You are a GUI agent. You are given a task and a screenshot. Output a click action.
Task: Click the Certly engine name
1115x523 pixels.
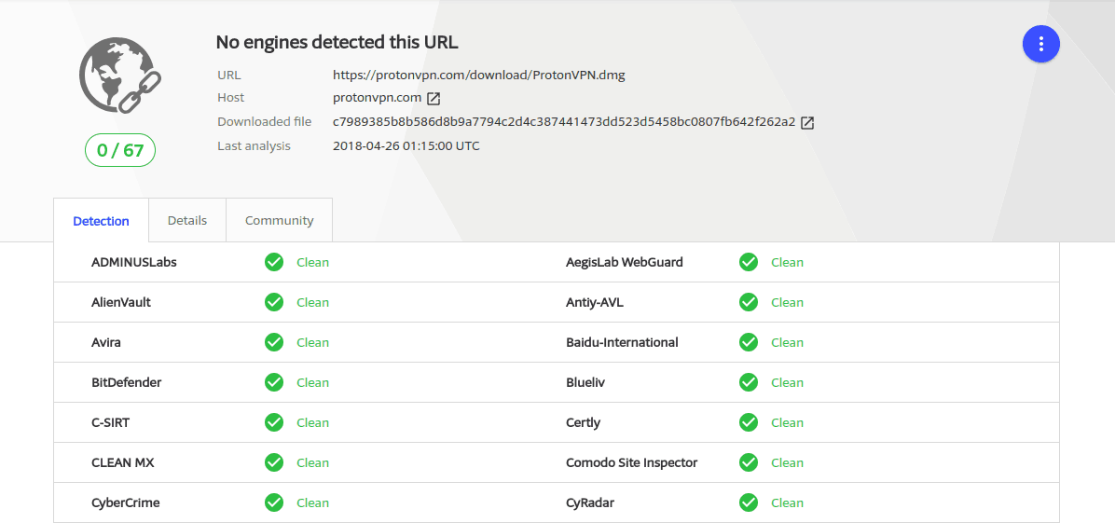(x=583, y=422)
